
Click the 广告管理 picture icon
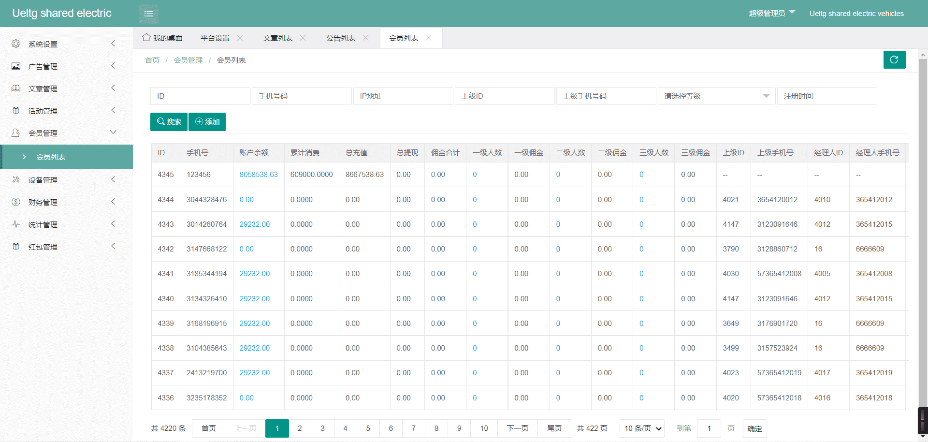tap(16, 66)
